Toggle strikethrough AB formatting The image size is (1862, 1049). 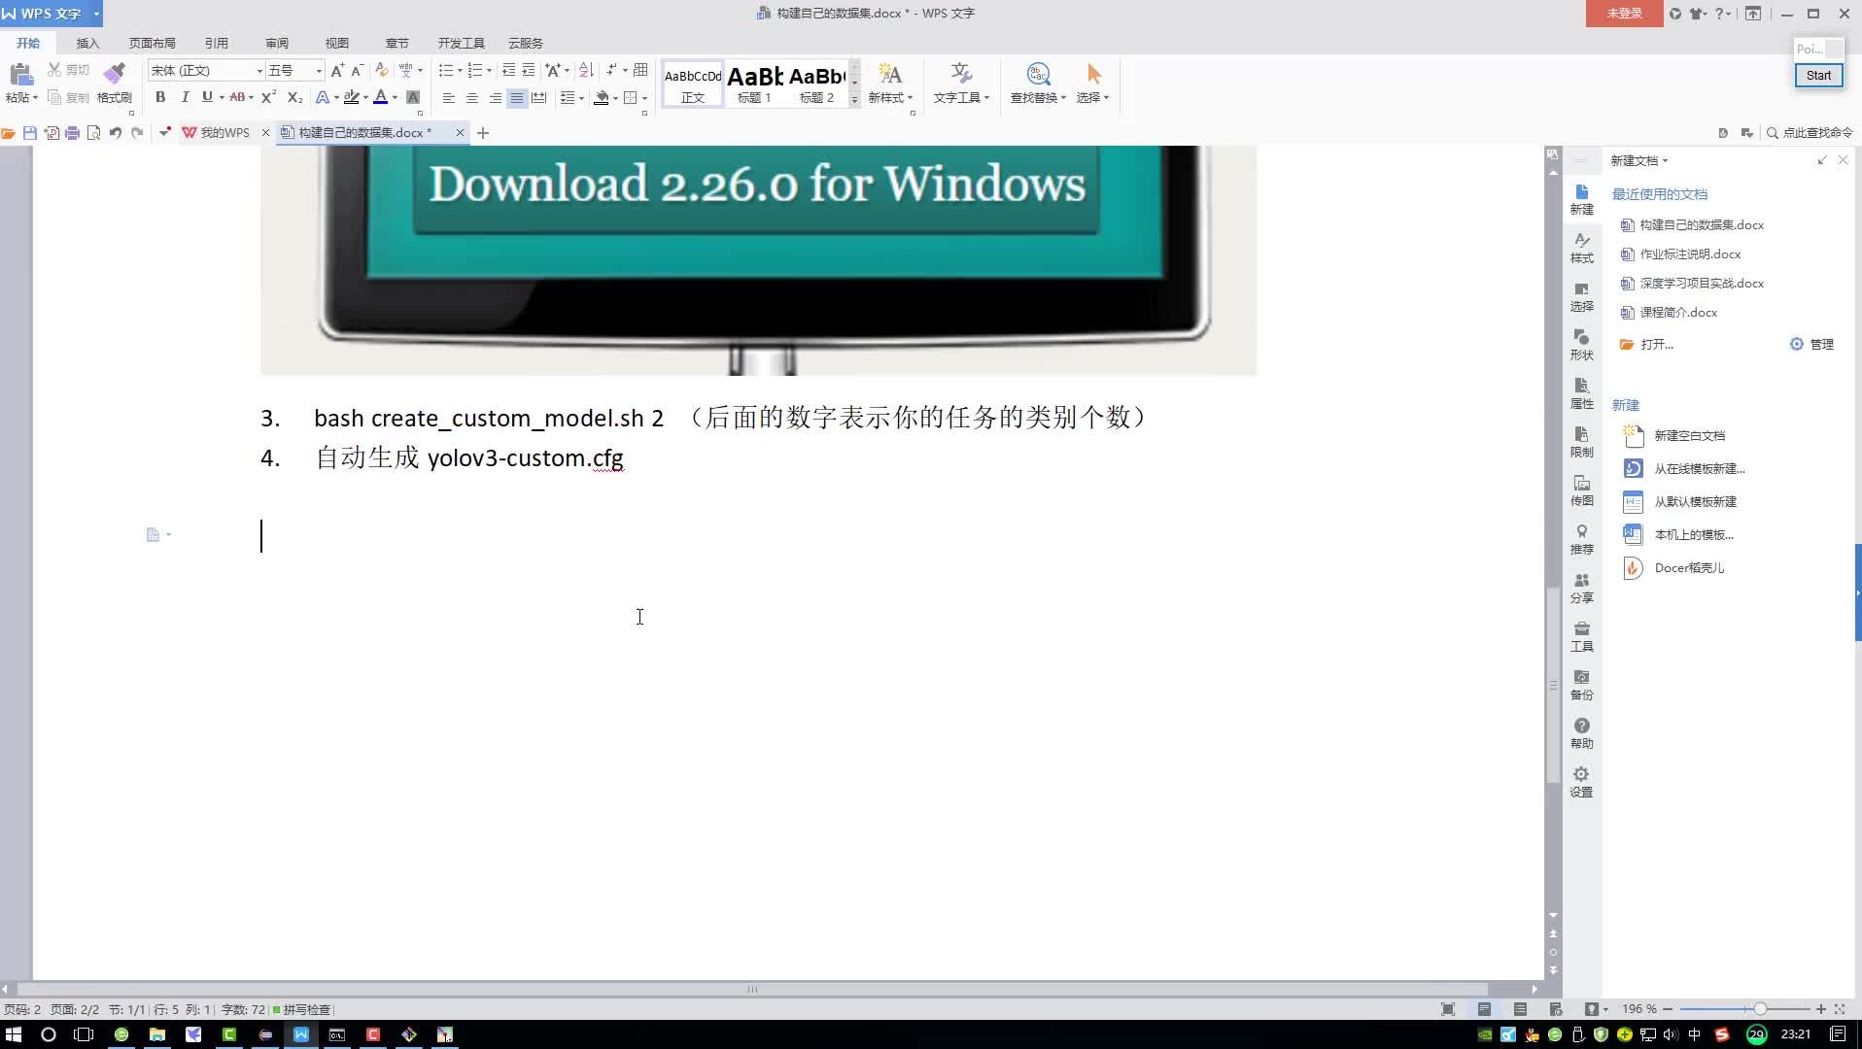[237, 97]
